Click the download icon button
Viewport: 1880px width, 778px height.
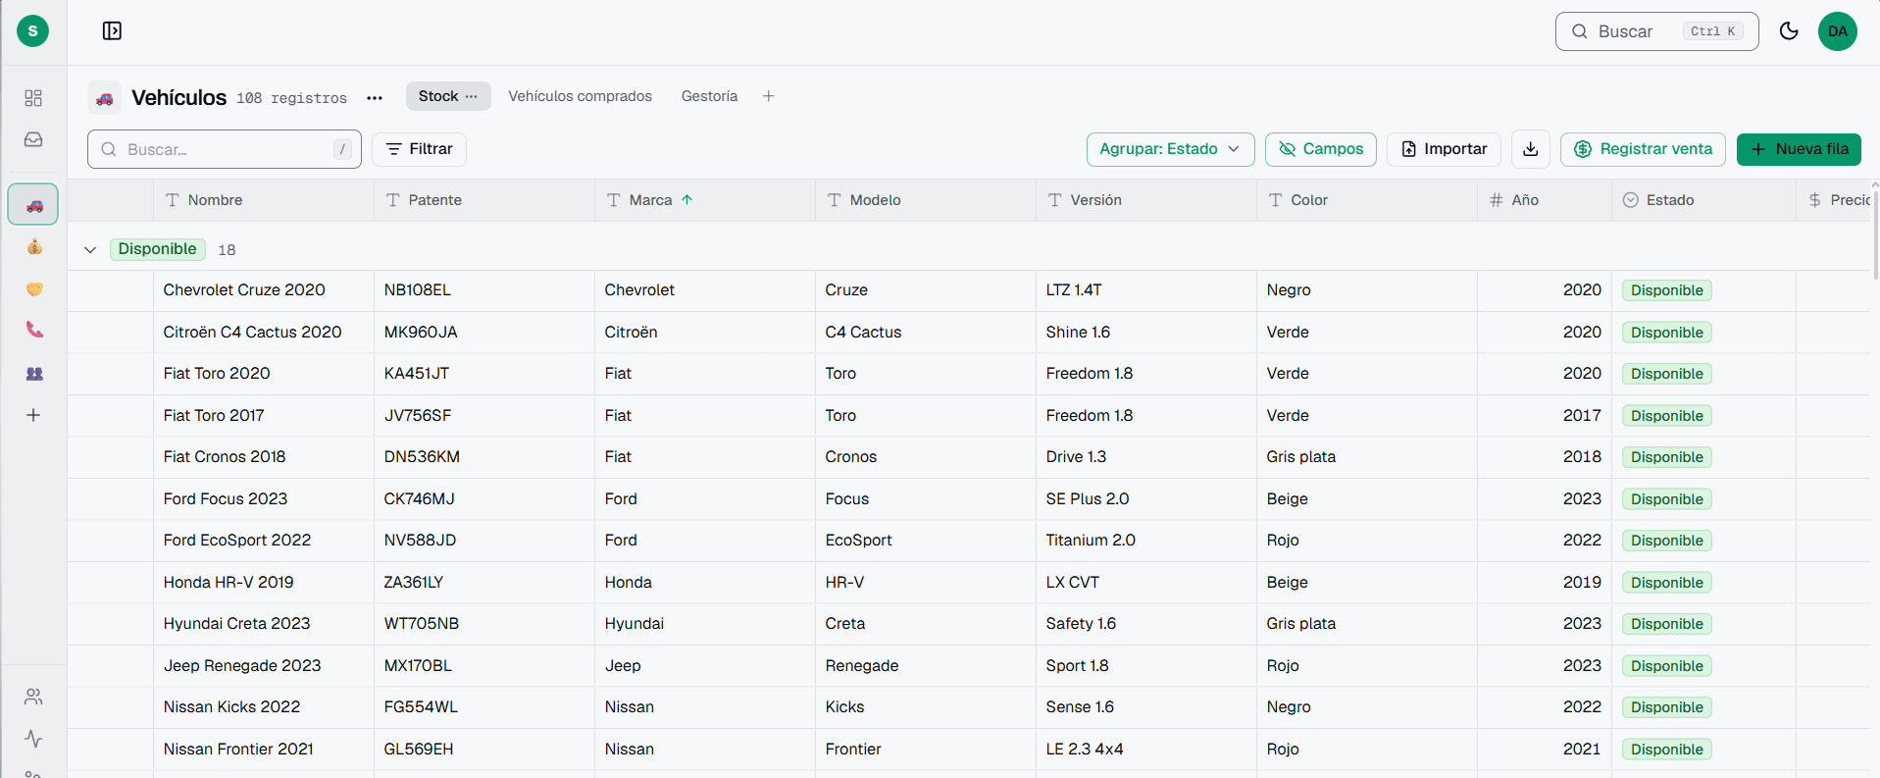[1531, 149]
